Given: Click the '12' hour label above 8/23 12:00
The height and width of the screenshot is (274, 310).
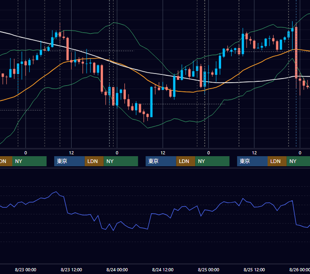Looking at the screenshot, I should 72,153.
